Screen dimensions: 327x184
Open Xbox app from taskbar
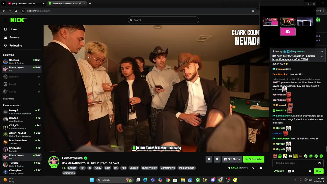click(198, 180)
